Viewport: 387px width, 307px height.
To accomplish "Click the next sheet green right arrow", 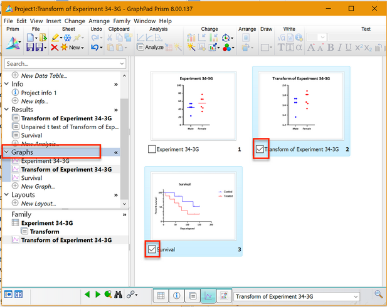I will point(98,294).
